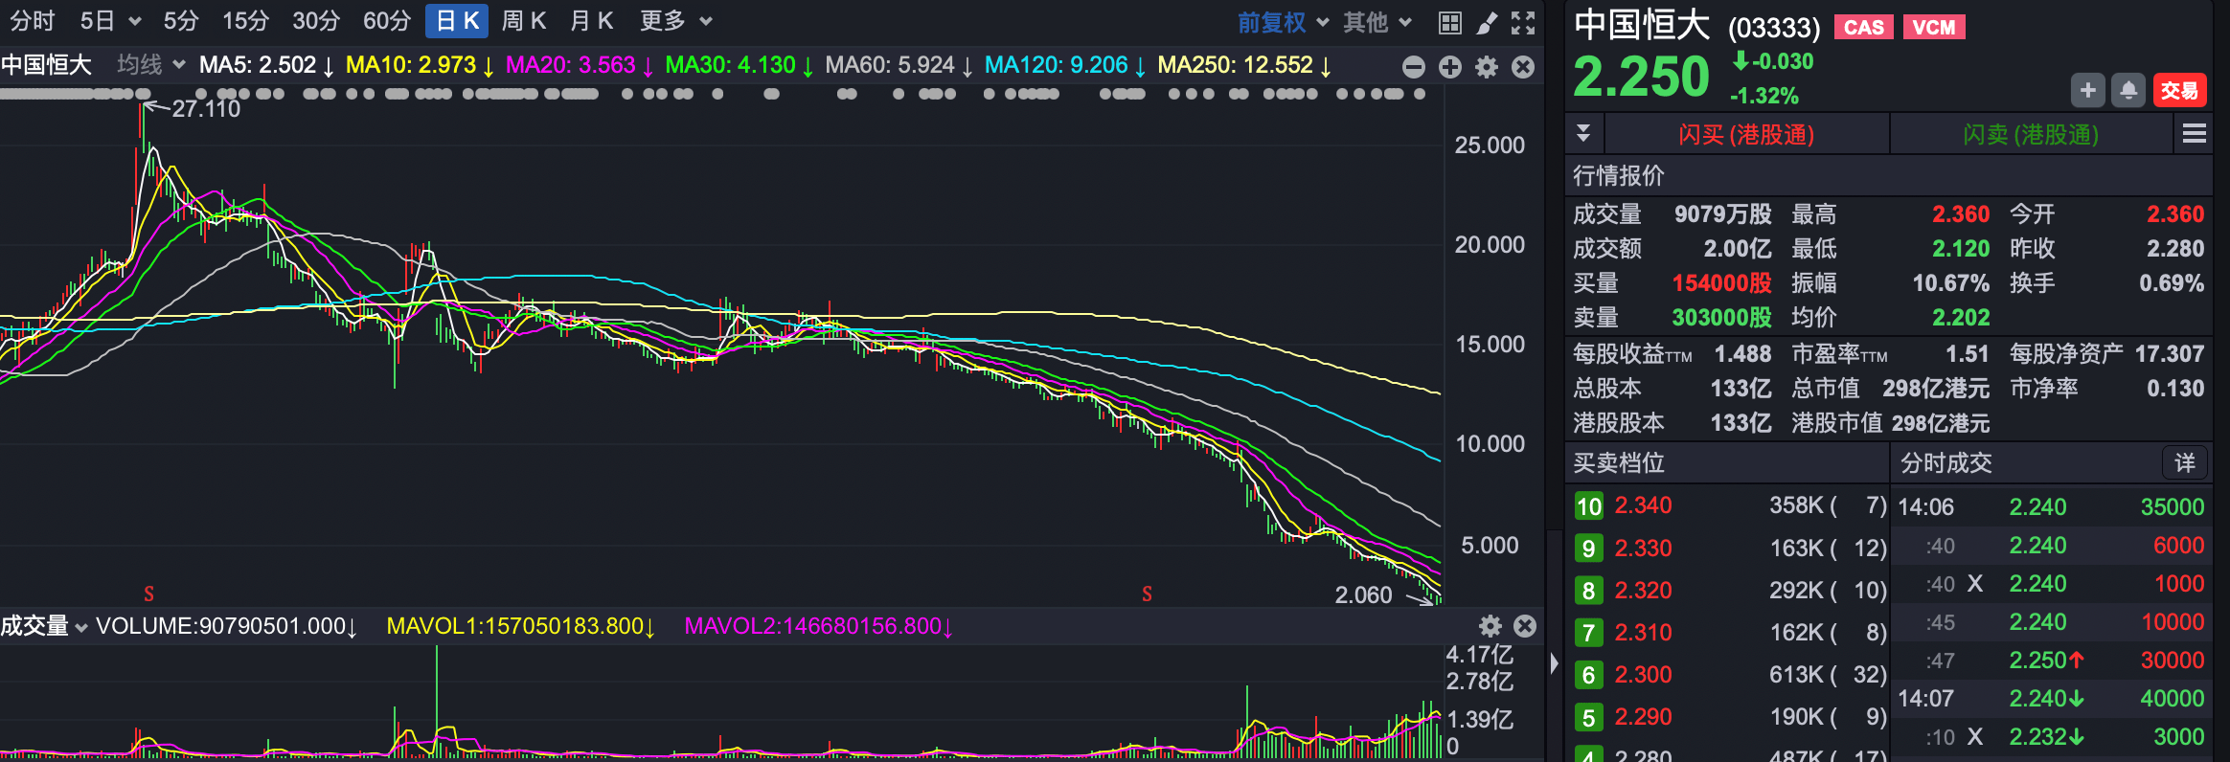Image resolution: width=2230 pixels, height=762 pixels.
Task: Switch to 分时 intraday chart
Action: (33, 21)
